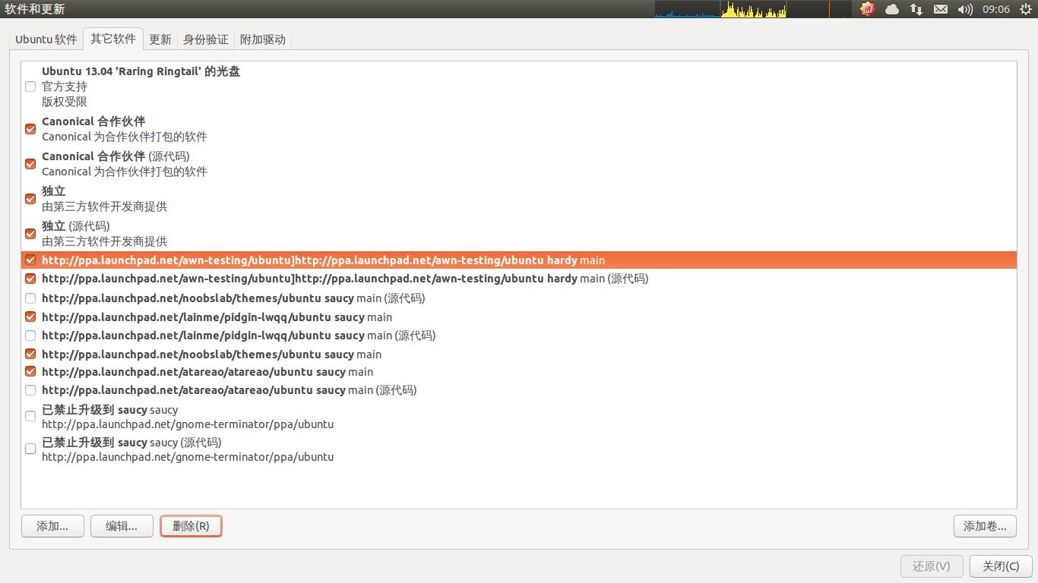Click the 关闭(C) button
The width and height of the screenshot is (1038, 583).
tap(1001, 566)
